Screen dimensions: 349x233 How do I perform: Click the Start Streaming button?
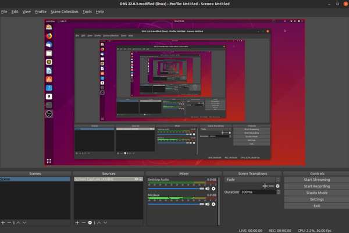(316, 180)
